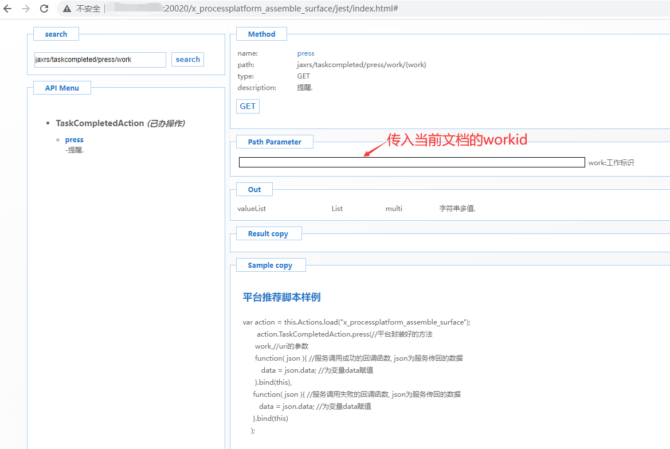This screenshot has height=449, width=670.
Task: Open the press method in API menu
Action: (x=75, y=140)
